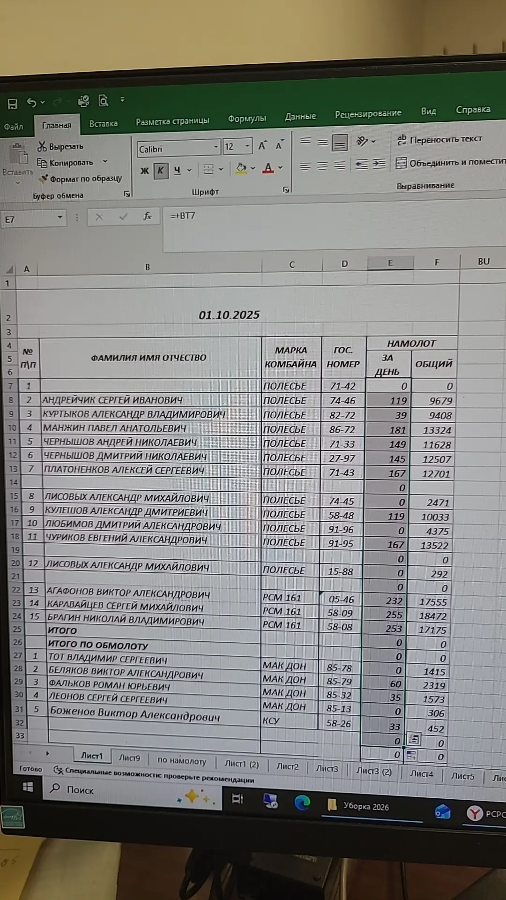Launch Microsoft Edge from the taskbar
The image size is (506, 900).
pos(302,802)
